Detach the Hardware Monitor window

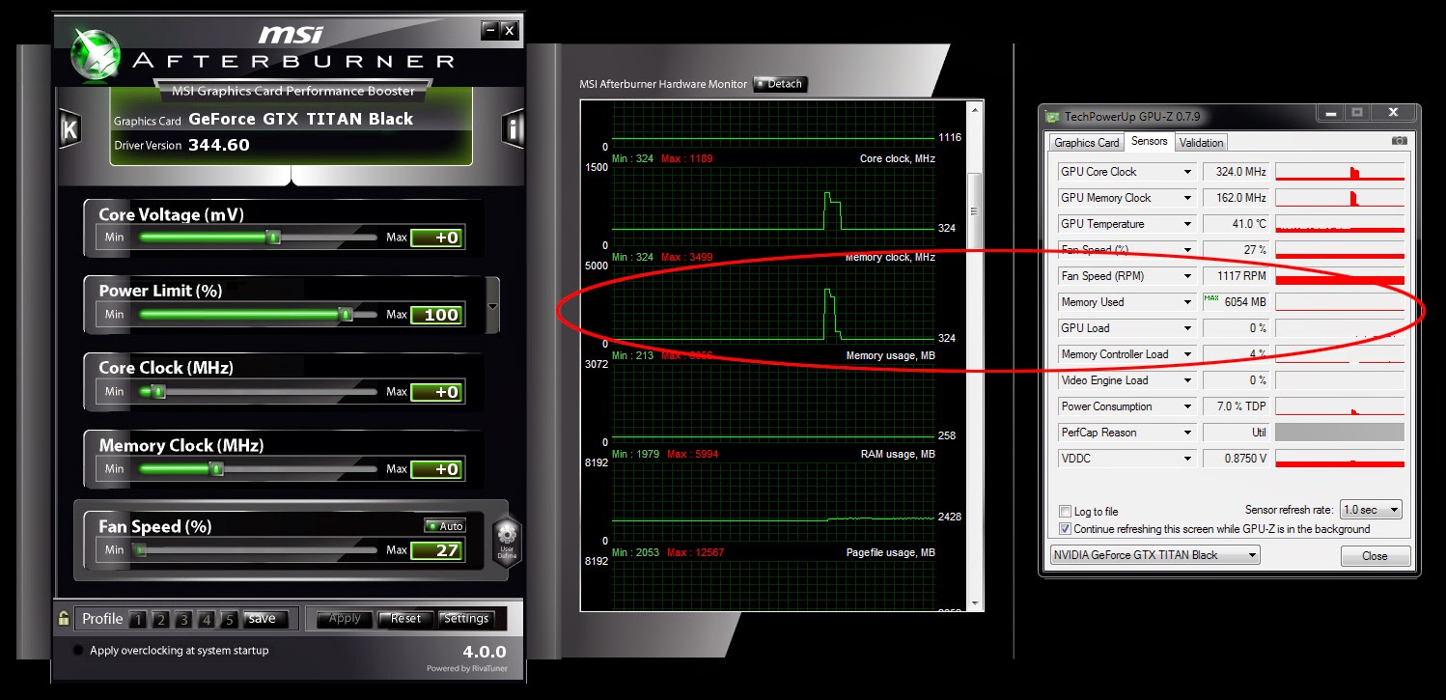[779, 84]
